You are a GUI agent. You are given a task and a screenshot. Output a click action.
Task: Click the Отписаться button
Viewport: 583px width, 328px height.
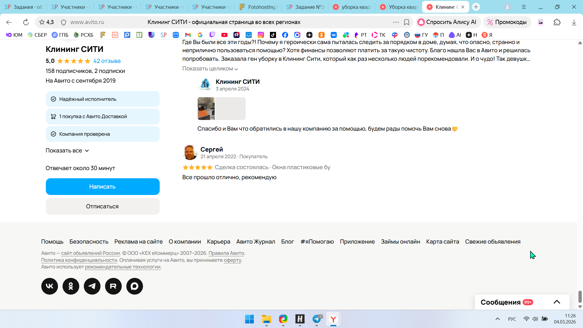pos(102,207)
